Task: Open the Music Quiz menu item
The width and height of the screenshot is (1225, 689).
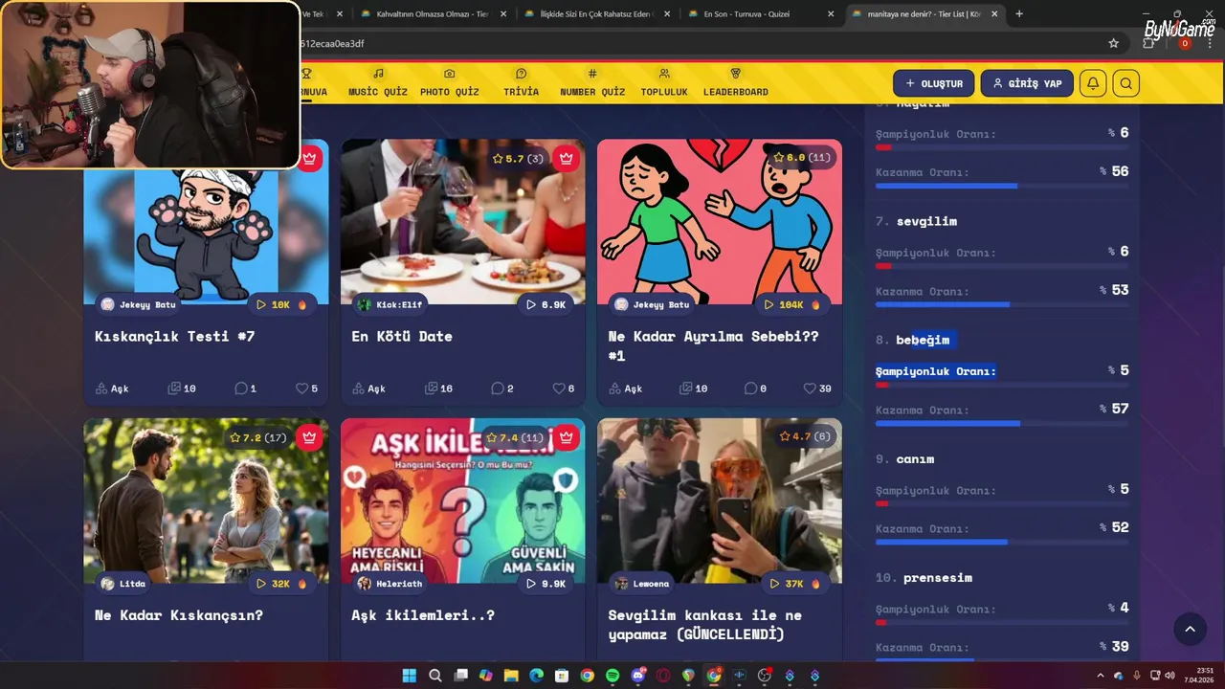Action: point(377,82)
